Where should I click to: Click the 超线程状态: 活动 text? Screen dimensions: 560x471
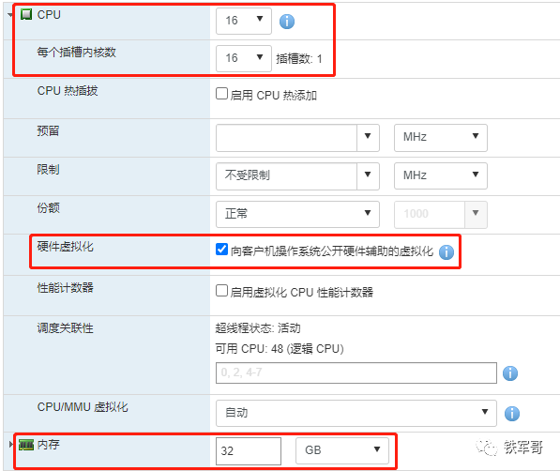258,328
